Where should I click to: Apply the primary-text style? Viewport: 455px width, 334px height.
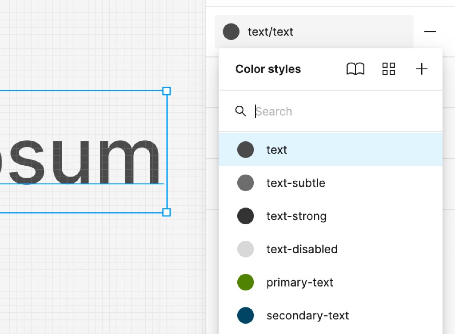[299, 282]
